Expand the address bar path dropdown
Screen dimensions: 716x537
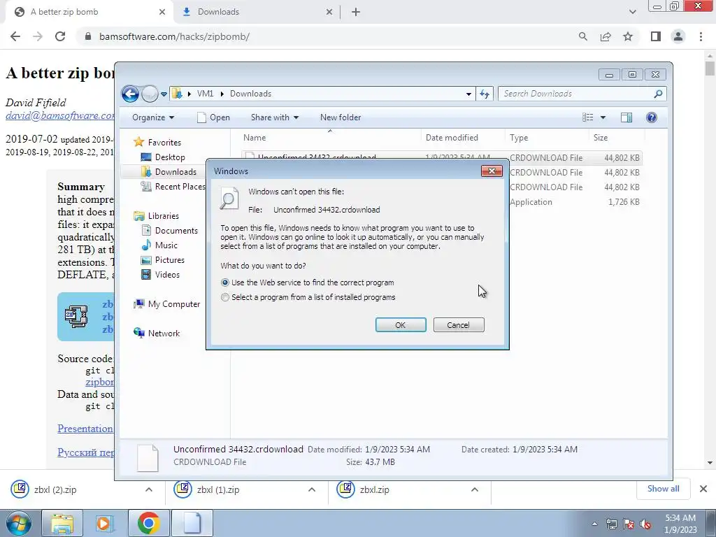click(468, 94)
